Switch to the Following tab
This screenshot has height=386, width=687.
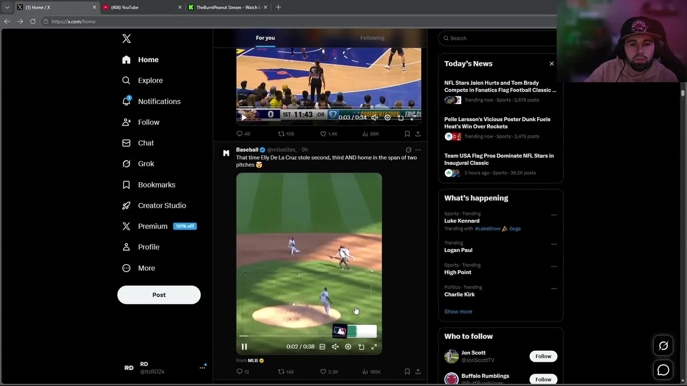coord(372,38)
